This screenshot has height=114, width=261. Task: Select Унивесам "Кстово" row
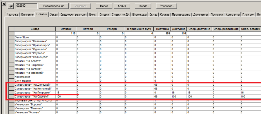click(135, 112)
